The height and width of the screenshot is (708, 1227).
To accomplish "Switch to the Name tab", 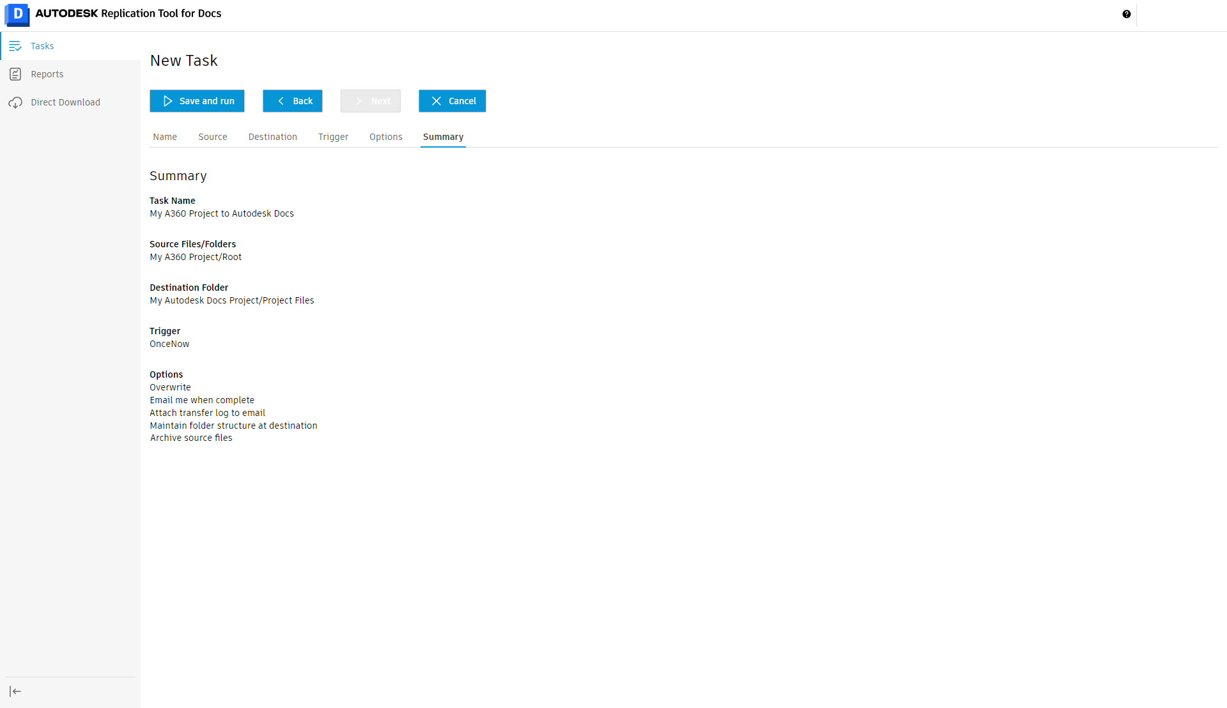I will 165,137.
